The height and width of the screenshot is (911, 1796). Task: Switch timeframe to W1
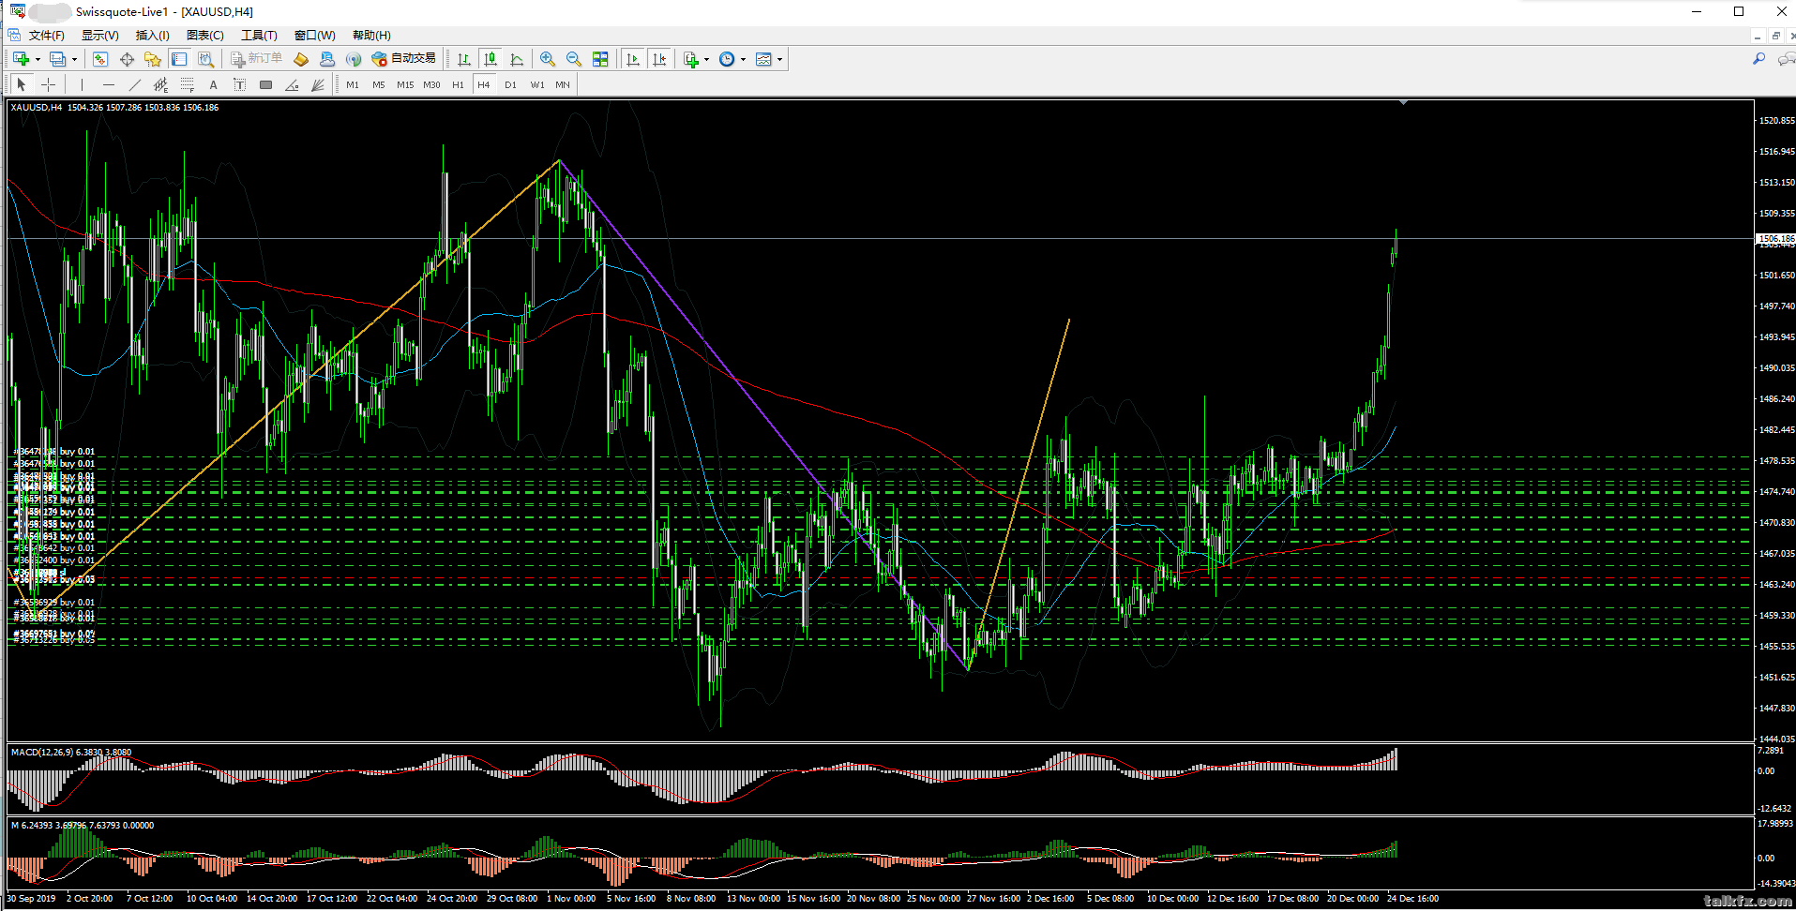click(537, 84)
